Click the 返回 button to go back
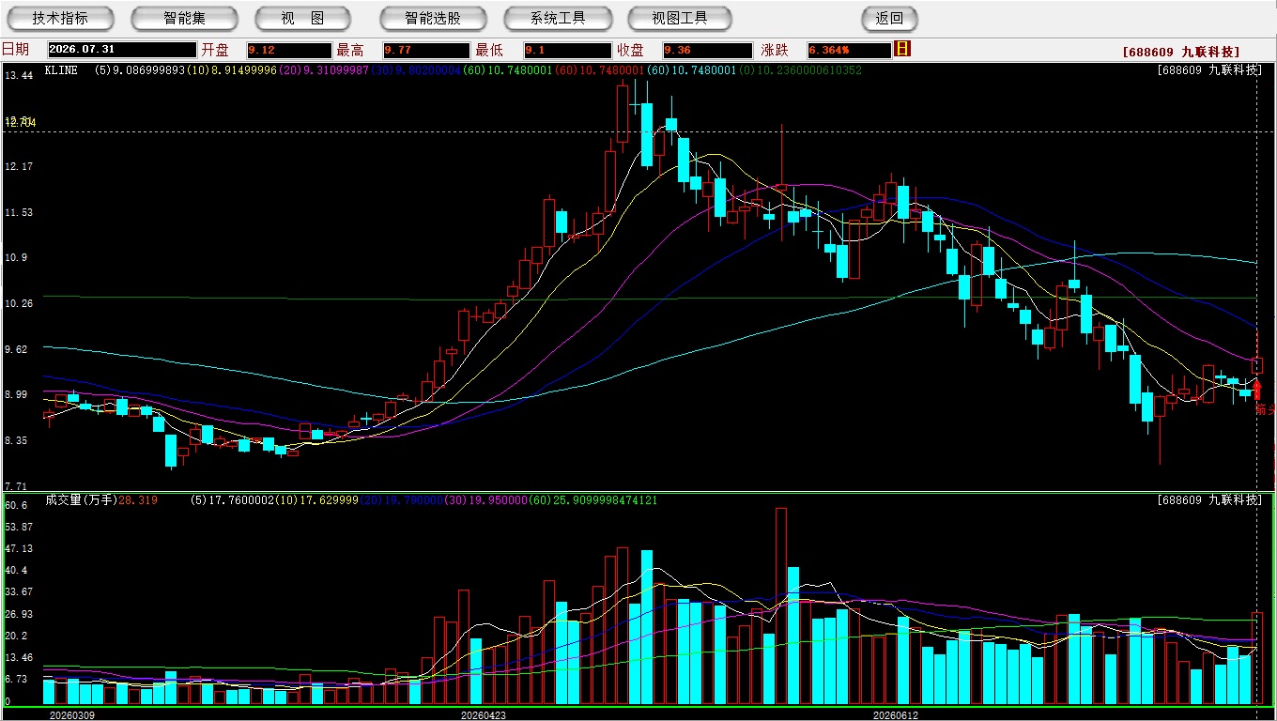The image size is (1277, 721). coord(889,18)
